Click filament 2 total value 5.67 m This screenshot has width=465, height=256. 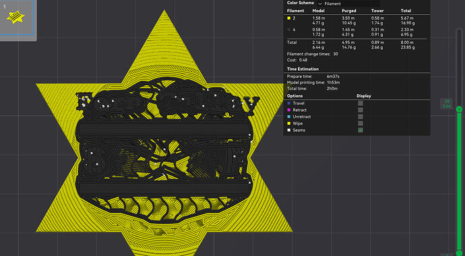point(406,18)
